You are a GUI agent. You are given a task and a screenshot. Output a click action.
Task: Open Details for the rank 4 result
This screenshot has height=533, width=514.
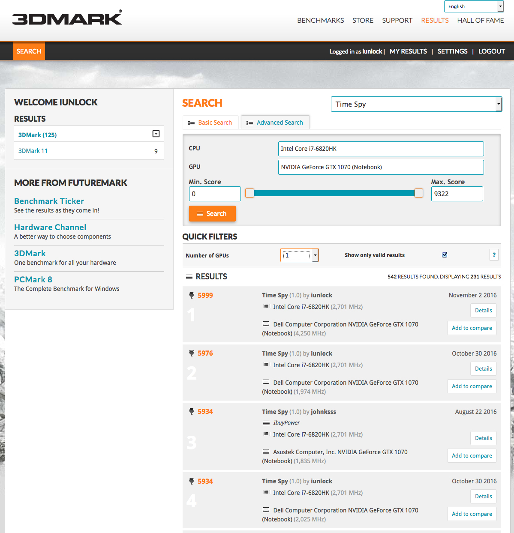coord(484,497)
